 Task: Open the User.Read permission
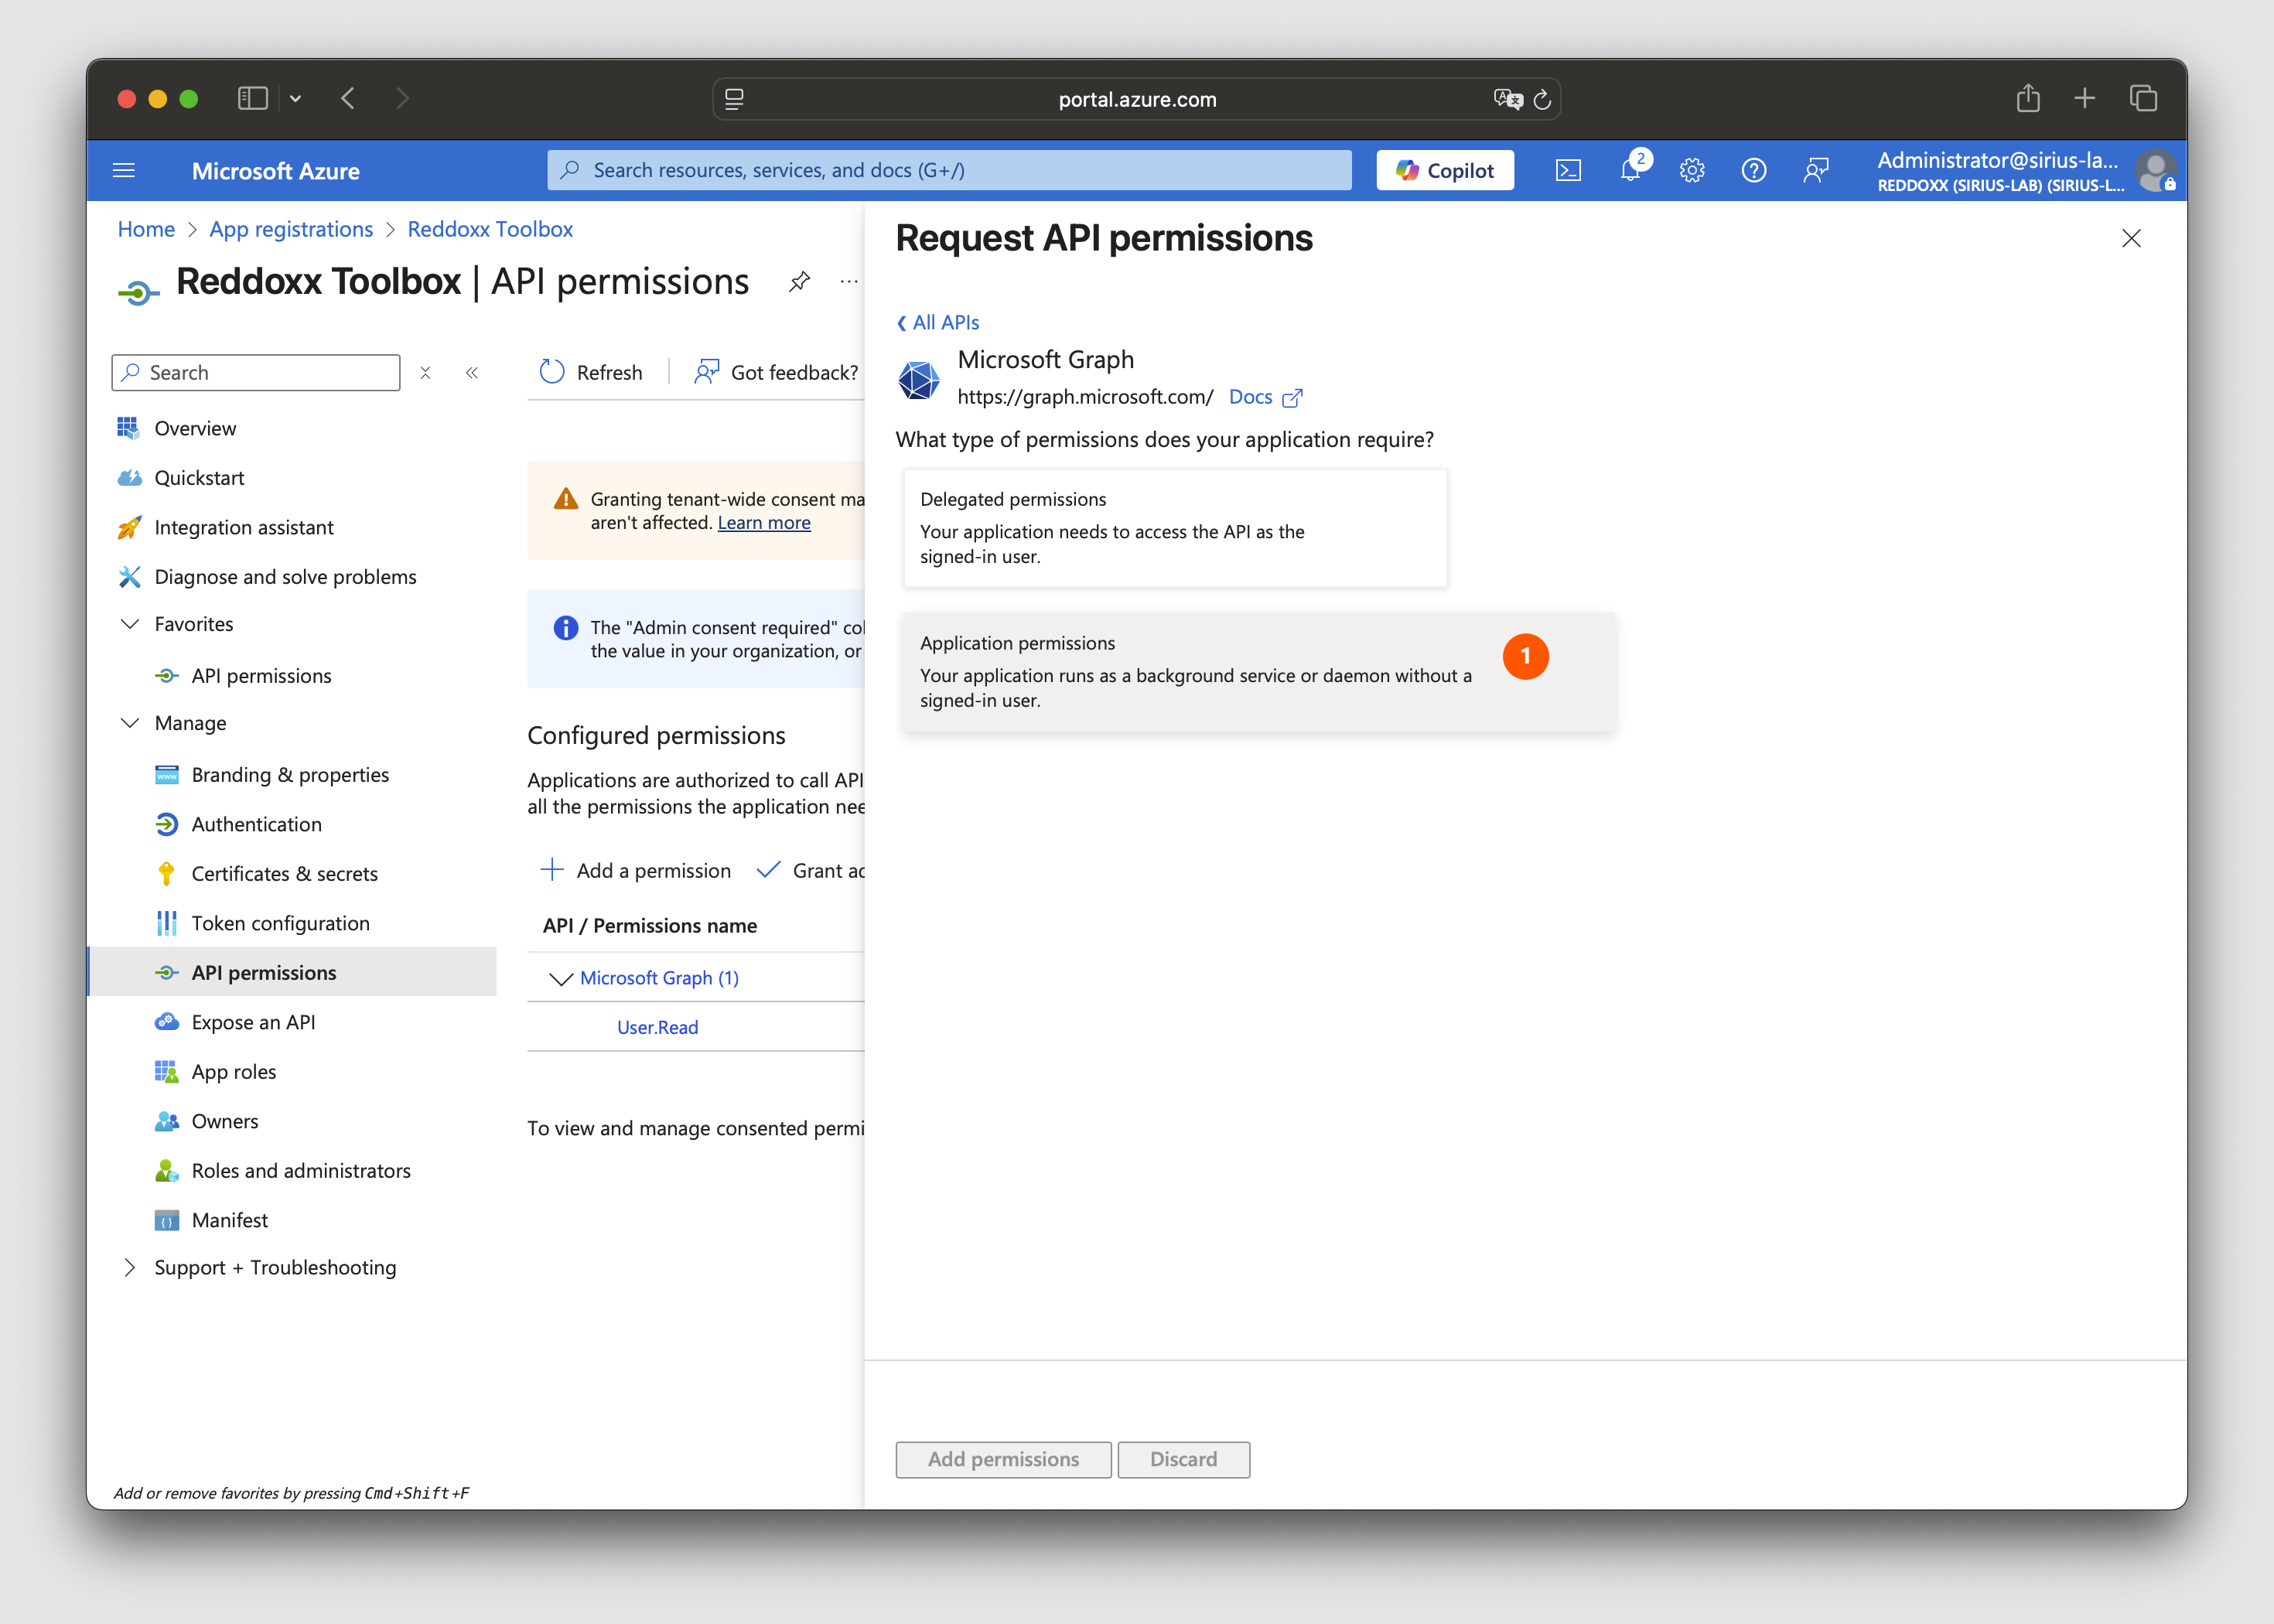coord(657,1027)
